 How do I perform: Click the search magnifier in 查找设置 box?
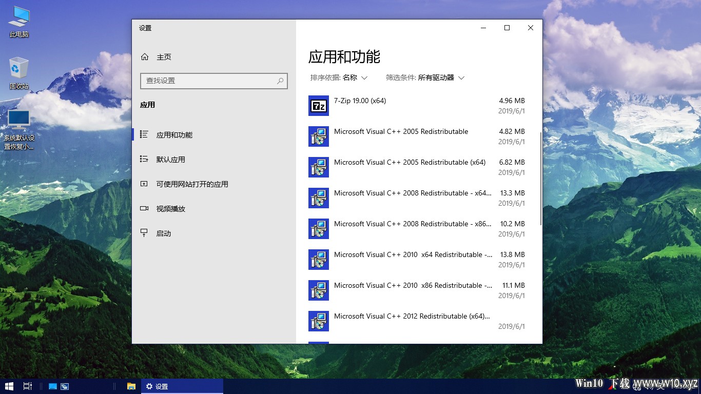[x=280, y=81]
